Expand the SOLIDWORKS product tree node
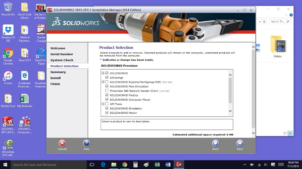This screenshot has height=169, width=302. (103, 73)
